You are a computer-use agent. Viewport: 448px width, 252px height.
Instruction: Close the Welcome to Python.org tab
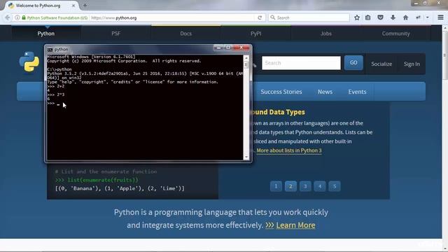point(73,6)
